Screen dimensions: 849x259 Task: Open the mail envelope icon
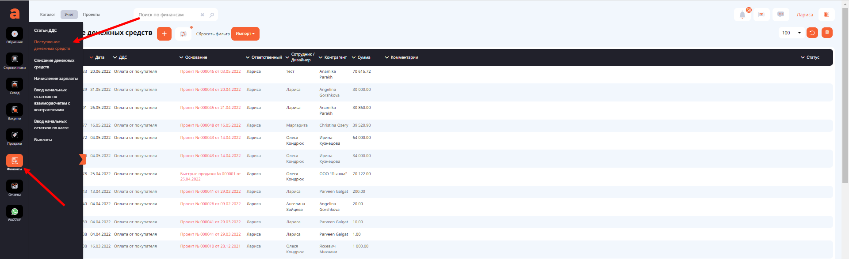(761, 15)
